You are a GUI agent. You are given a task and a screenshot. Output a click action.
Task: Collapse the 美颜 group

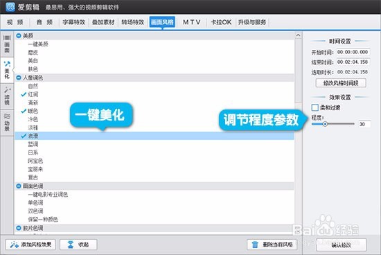click(x=19, y=36)
